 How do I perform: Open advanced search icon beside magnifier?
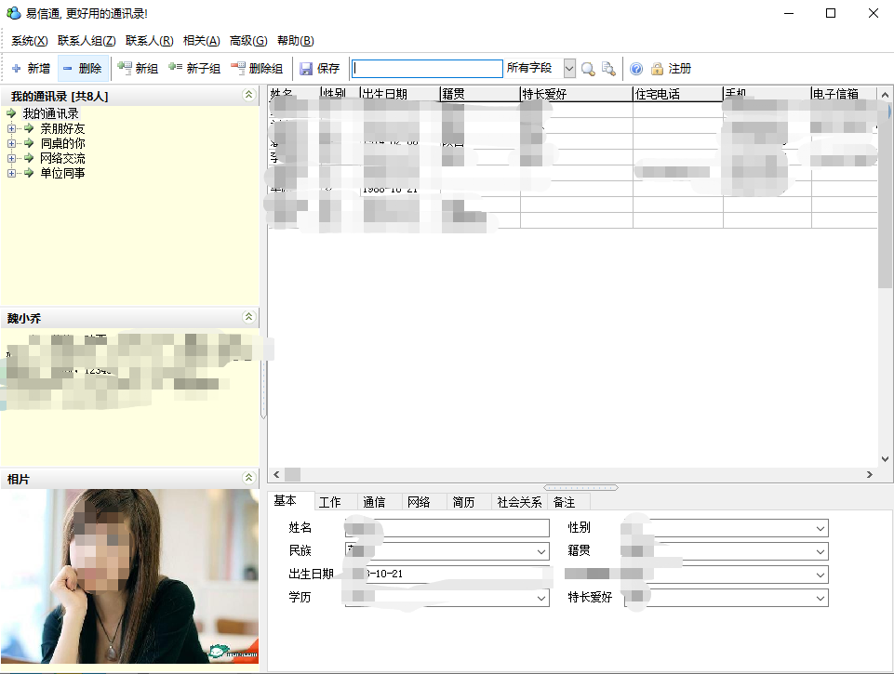click(608, 69)
